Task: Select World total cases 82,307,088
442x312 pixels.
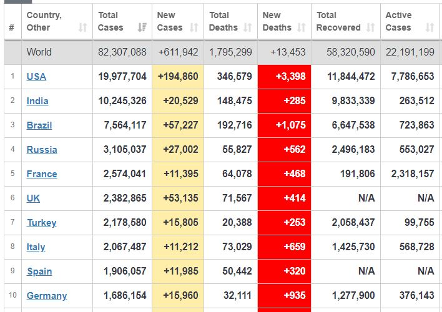Action: tap(122, 52)
